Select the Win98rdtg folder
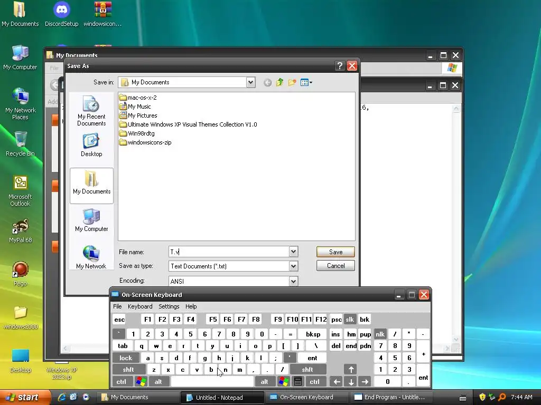Screen dimensions: 541x405 [137, 133]
